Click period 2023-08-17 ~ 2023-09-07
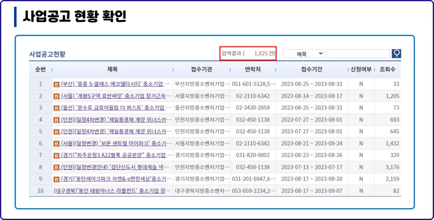This screenshot has width=434, height=220. click(x=312, y=191)
